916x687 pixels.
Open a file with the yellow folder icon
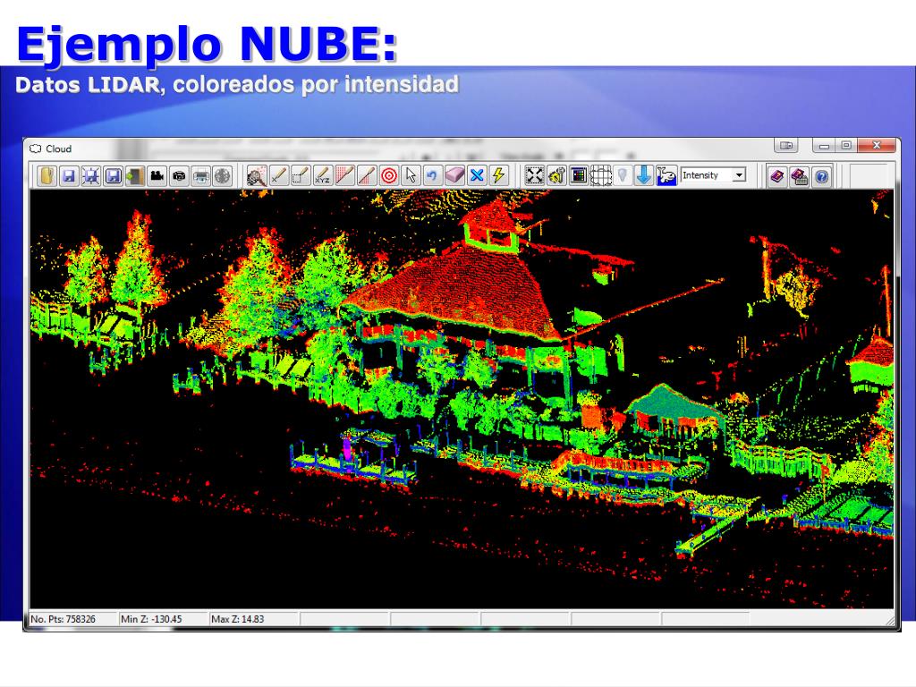coord(47,176)
